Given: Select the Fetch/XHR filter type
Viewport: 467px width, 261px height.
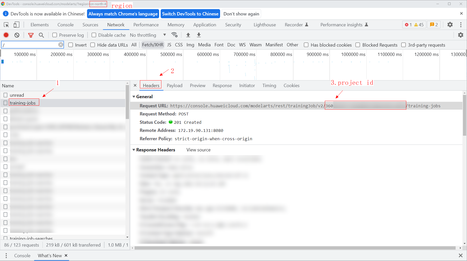Looking at the screenshot, I should pos(153,45).
